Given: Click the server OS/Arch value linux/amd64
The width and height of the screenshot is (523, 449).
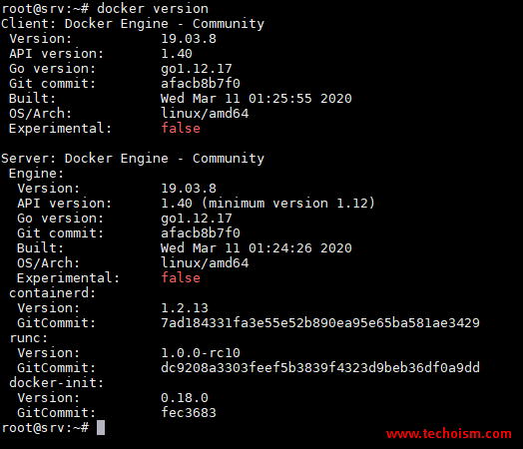Looking at the screenshot, I should (205, 263).
